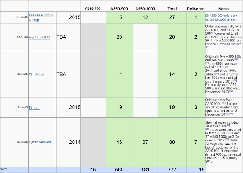Click CIT Group's Delivered value 2
This screenshot has width=243, height=173.
click(x=196, y=75)
